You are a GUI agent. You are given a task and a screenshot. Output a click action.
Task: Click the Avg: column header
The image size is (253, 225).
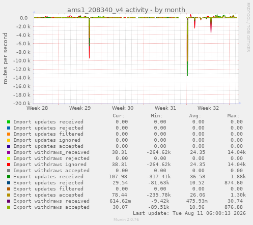pyautogui.click(x=195, y=116)
